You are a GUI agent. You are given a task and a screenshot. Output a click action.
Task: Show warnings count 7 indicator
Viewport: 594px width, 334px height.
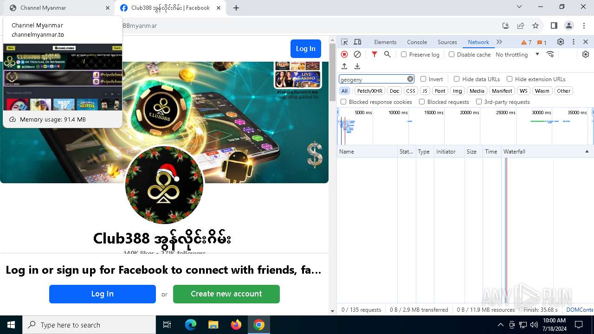526,42
